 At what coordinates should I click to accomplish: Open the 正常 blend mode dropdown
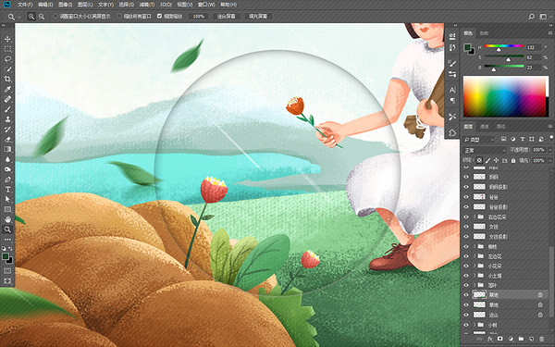484,150
